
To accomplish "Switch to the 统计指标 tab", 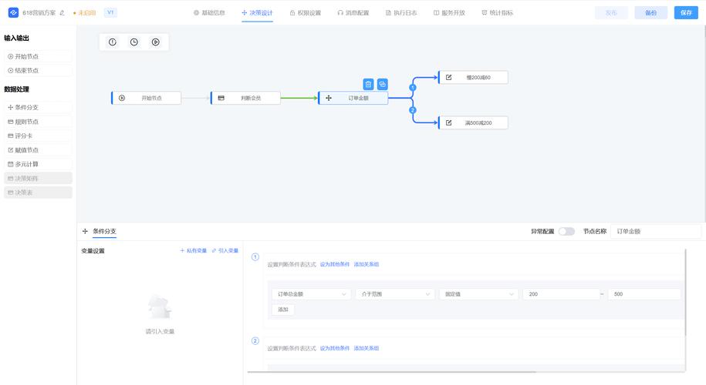I will tap(497, 13).
